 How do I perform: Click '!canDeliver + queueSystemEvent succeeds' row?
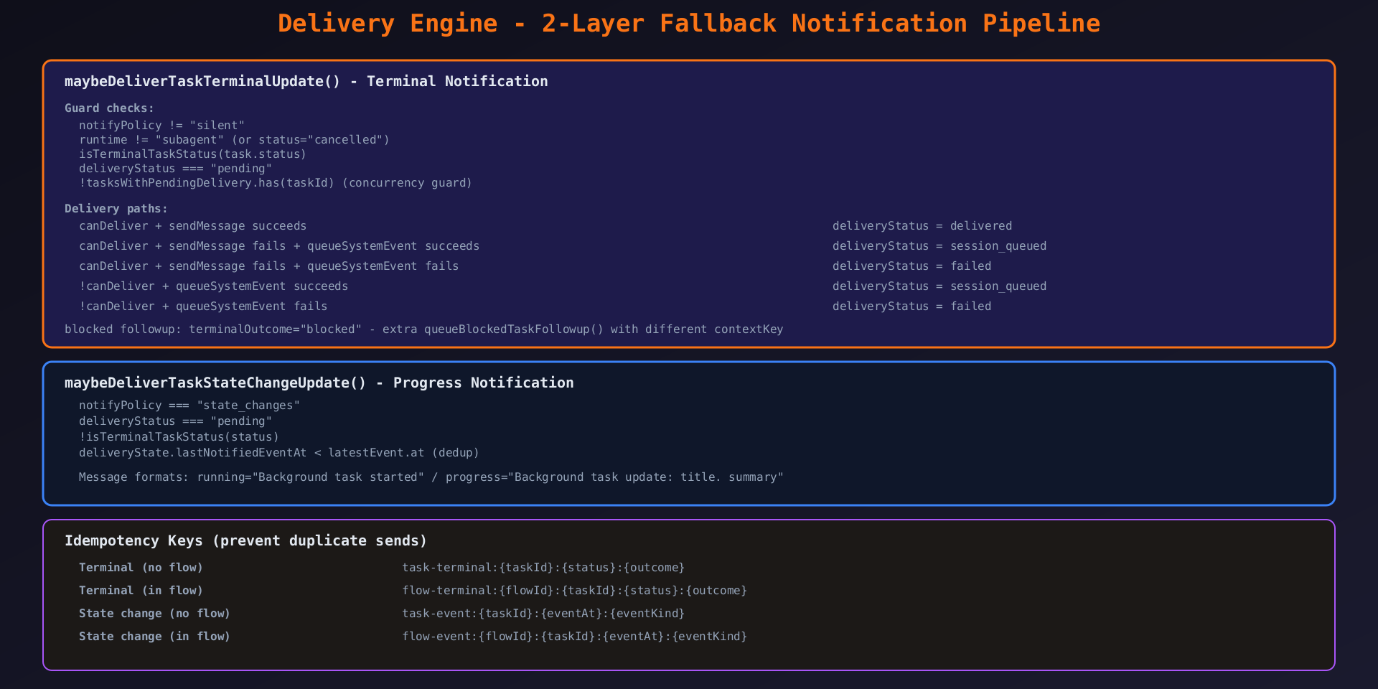click(214, 286)
